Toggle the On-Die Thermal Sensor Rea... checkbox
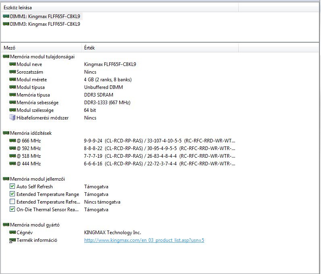The image size is (321, 274). (12, 209)
